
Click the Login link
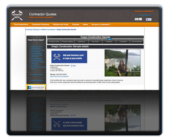(x=140, y=15)
